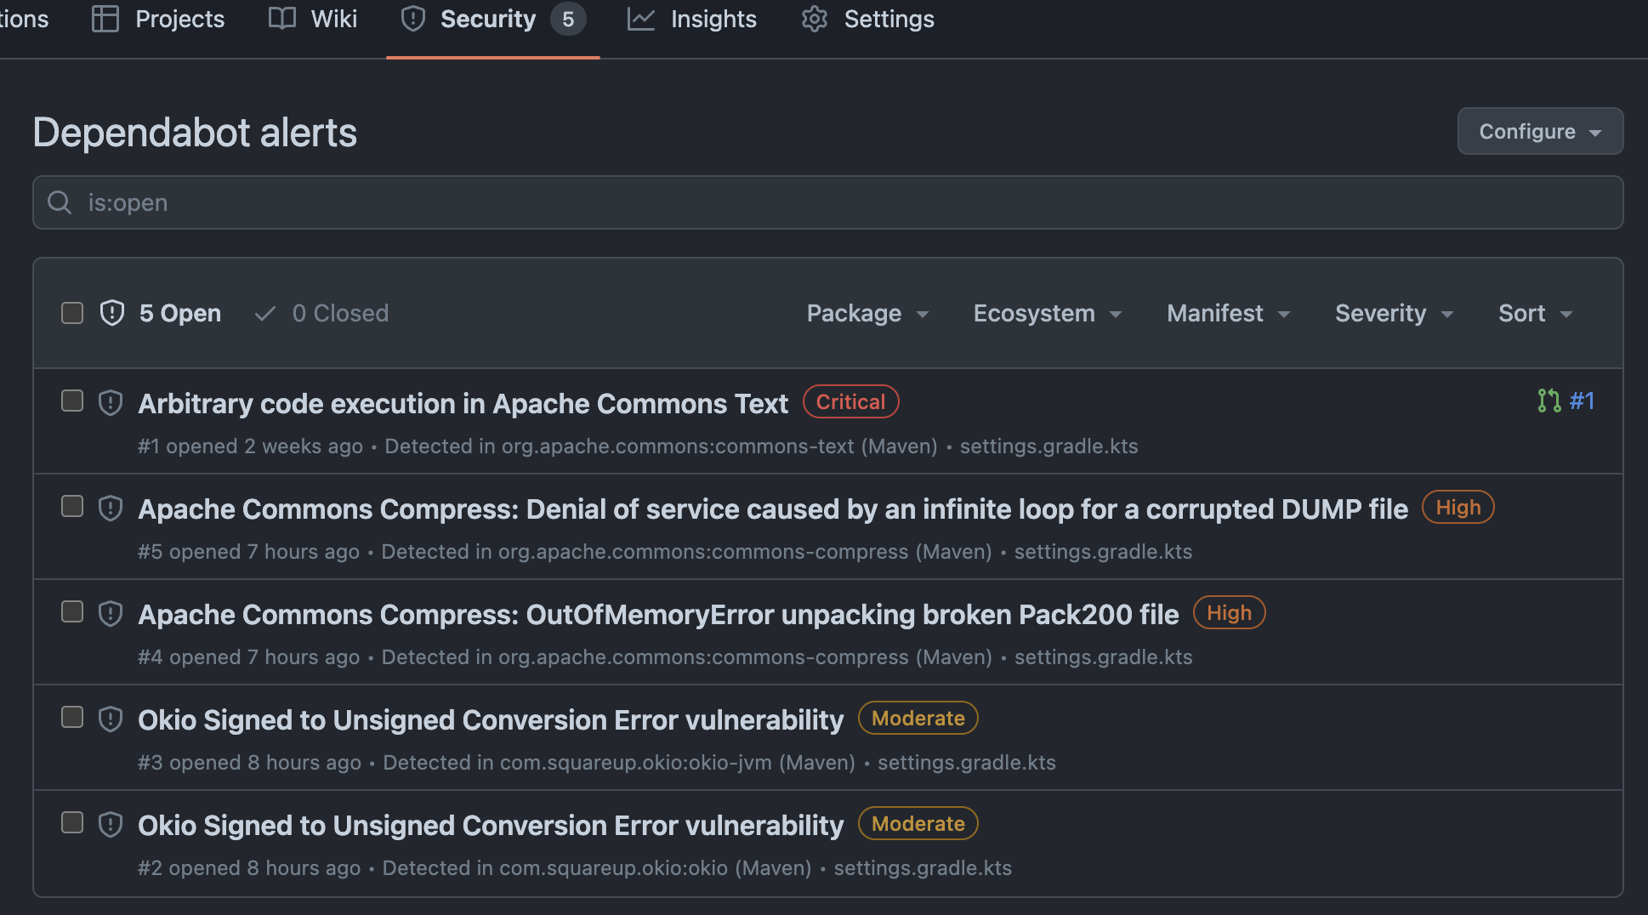Open Arbitrary code execution in Apache Commons Text
This screenshot has width=1648, height=915.
coord(463,403)
